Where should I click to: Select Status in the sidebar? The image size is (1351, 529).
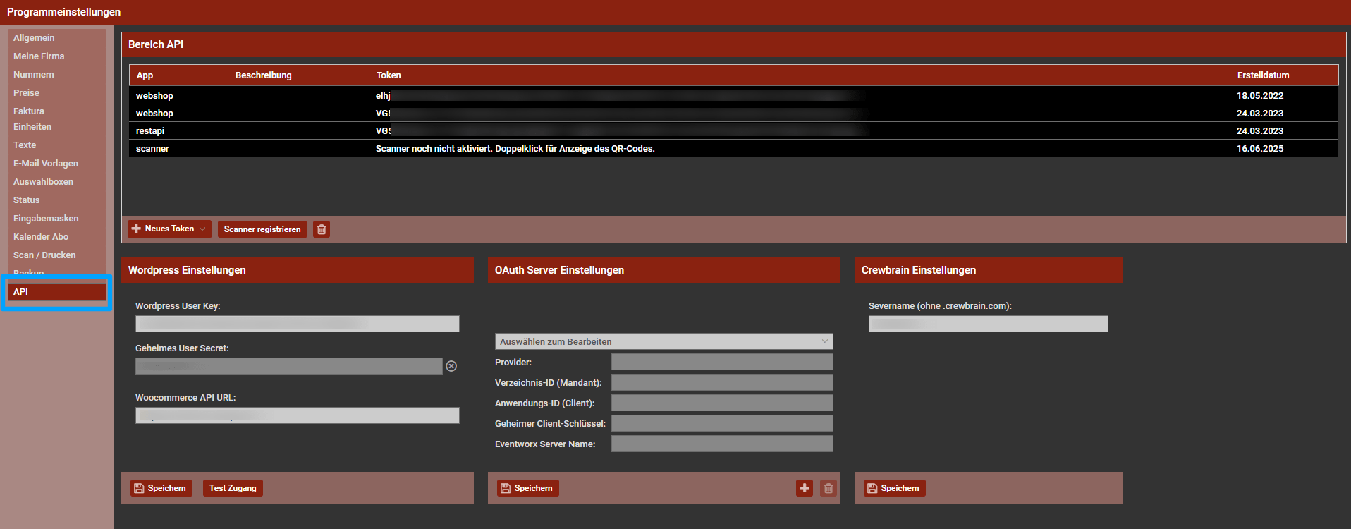tap(57, 200)
